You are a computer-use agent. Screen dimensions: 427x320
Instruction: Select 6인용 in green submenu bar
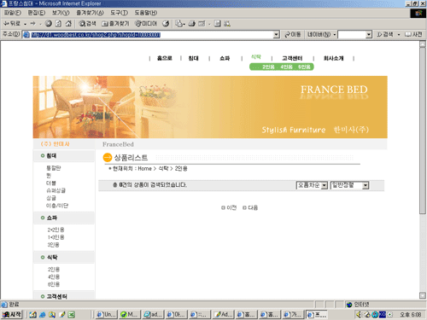(304, 67)
